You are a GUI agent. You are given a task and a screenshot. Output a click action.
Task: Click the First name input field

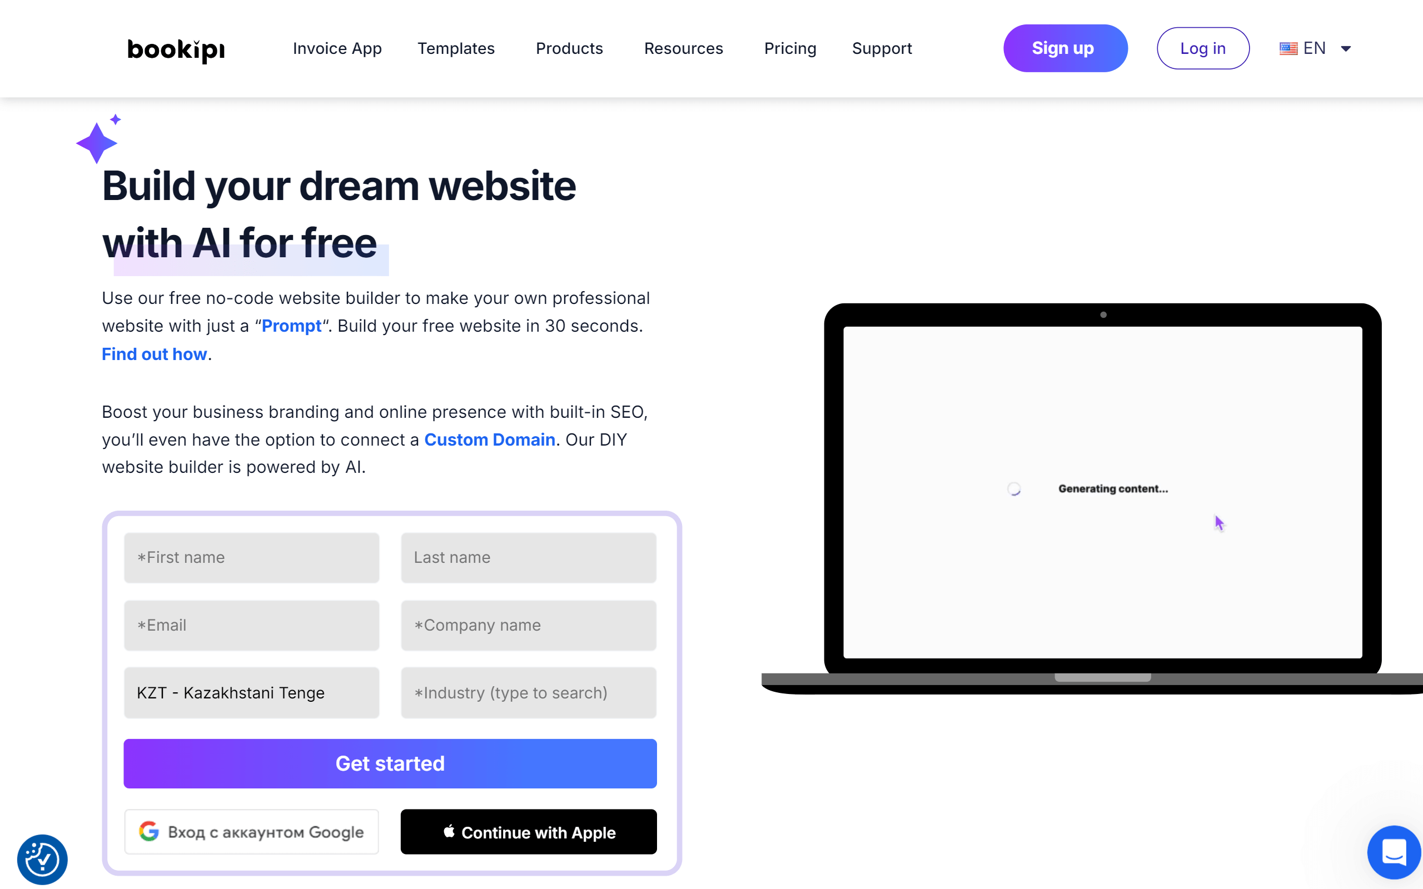252,557
